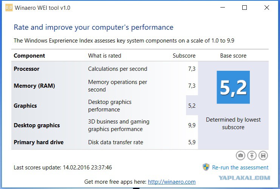
Task: Click the floppy disk save icon
Action: click(x=263, y=155)
